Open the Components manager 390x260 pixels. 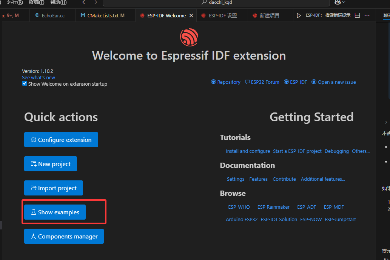click(64, 236)
